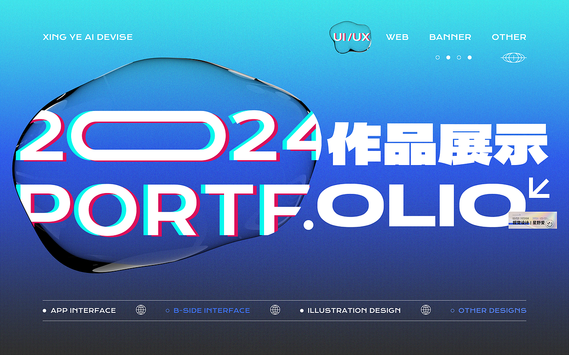Select the hollow bullet before B-SIDE INTERFACE
The height and width of the screenshot is (355, 569).
[x=168, y=310]
